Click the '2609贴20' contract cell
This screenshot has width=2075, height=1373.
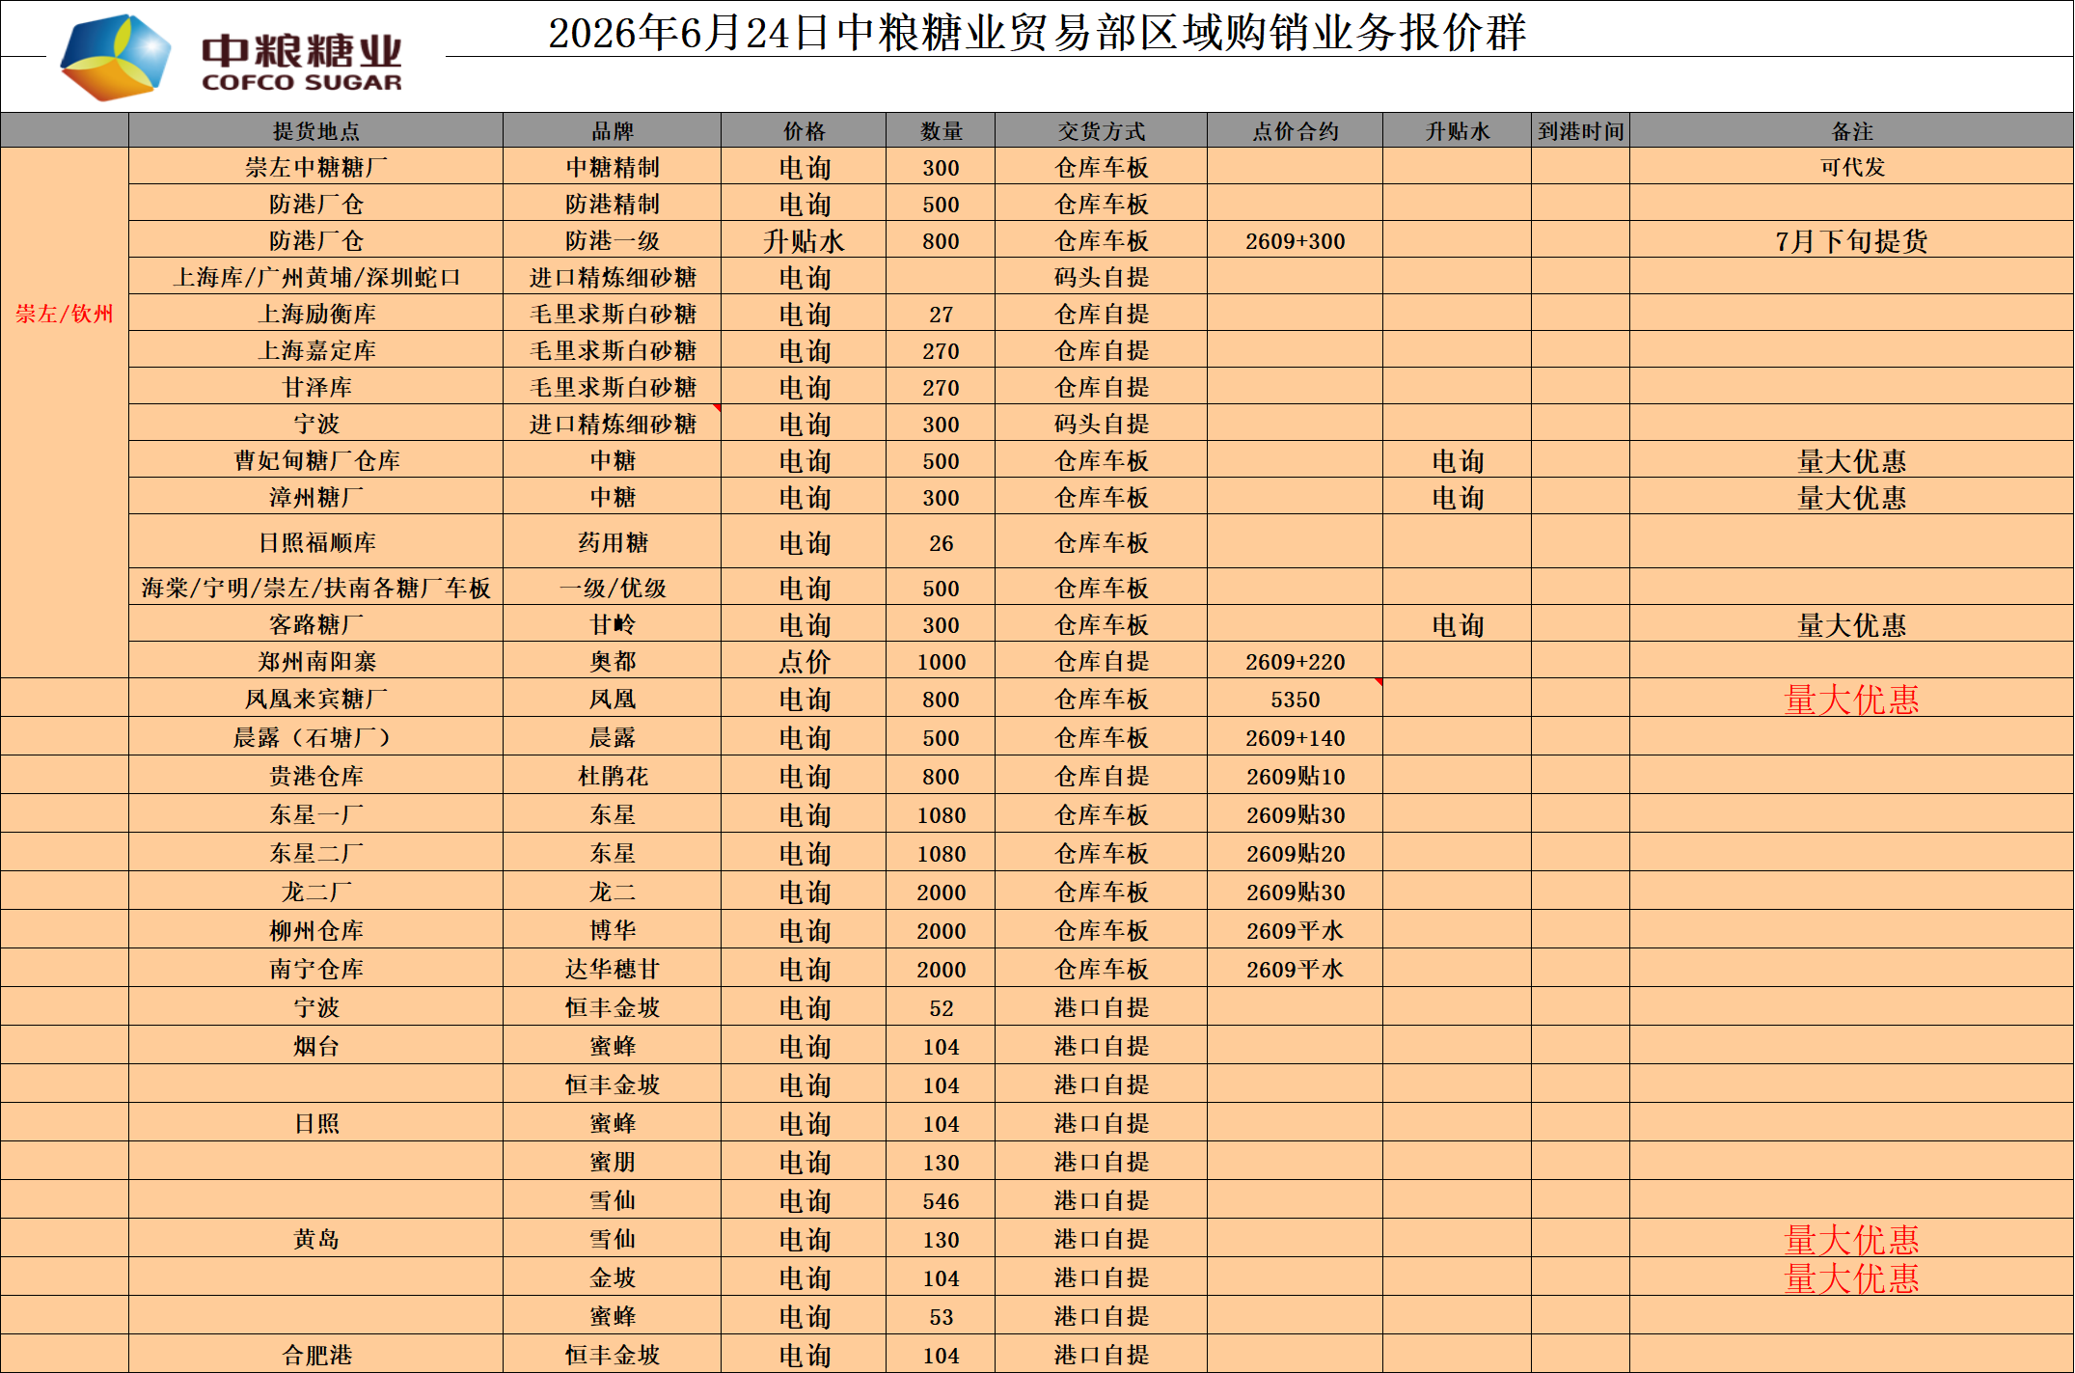tap(1295, 853)
